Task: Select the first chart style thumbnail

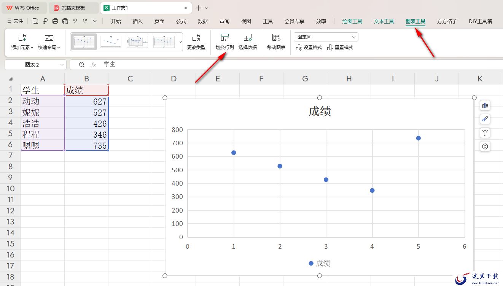Action: [84, 41]
